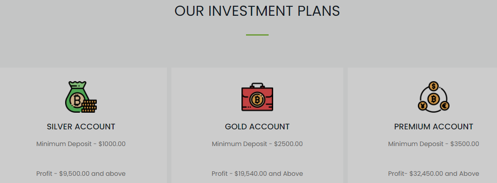Click the red Bitcoin briefcase icon
Image resolution: width=497 pixels, height=183 pixels.
click(257, 97)
